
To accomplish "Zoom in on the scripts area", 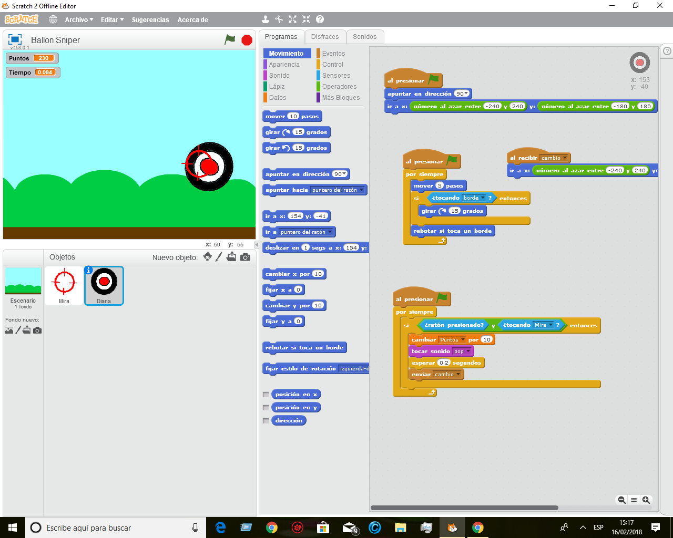I will [646, 500].
